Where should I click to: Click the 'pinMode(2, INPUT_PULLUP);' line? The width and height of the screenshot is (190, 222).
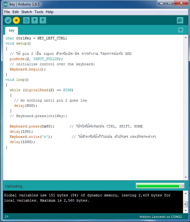pos(36,59)
